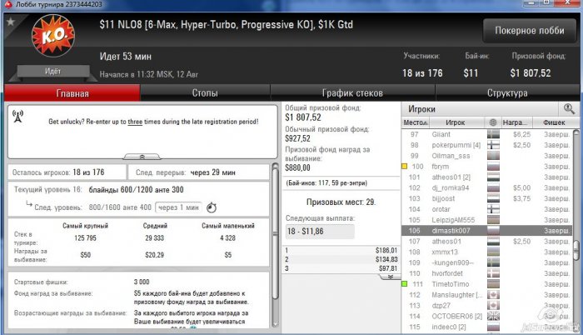Select player OCTOBER06 [2] row
The height and width of the screenshot is (335, 583).
(486, 317)
